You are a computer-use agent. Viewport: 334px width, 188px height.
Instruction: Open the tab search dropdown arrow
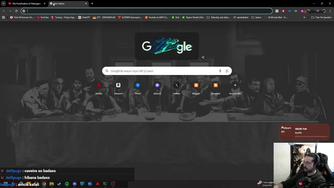click(3, 3)
